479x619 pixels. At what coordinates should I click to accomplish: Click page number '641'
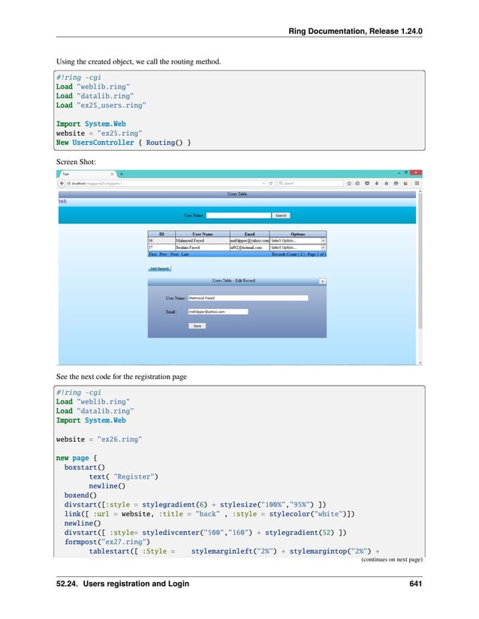coord(416,584)
